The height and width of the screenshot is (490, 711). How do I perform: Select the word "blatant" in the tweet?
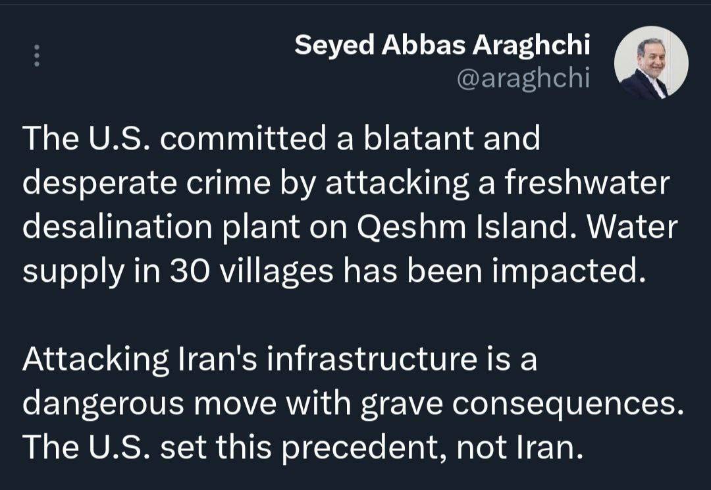click(421, 138)
